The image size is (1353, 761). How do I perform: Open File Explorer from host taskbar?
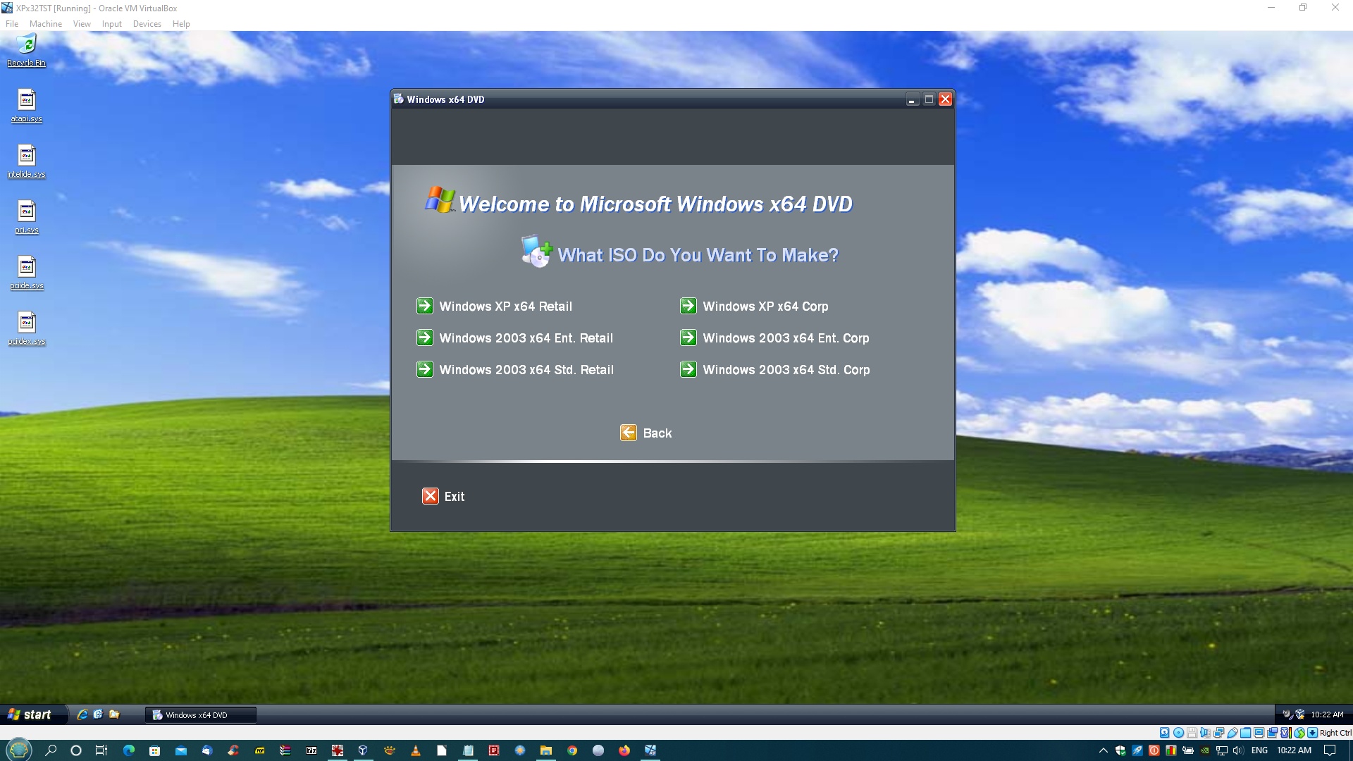pyautogui.click(x=546, y=750)
